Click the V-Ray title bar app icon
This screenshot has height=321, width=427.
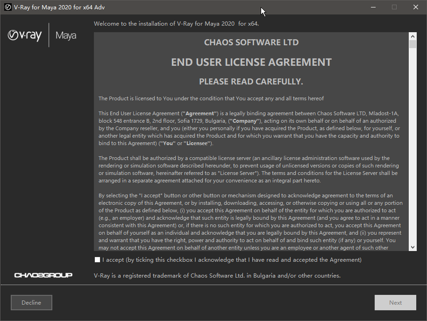(8, 7)
